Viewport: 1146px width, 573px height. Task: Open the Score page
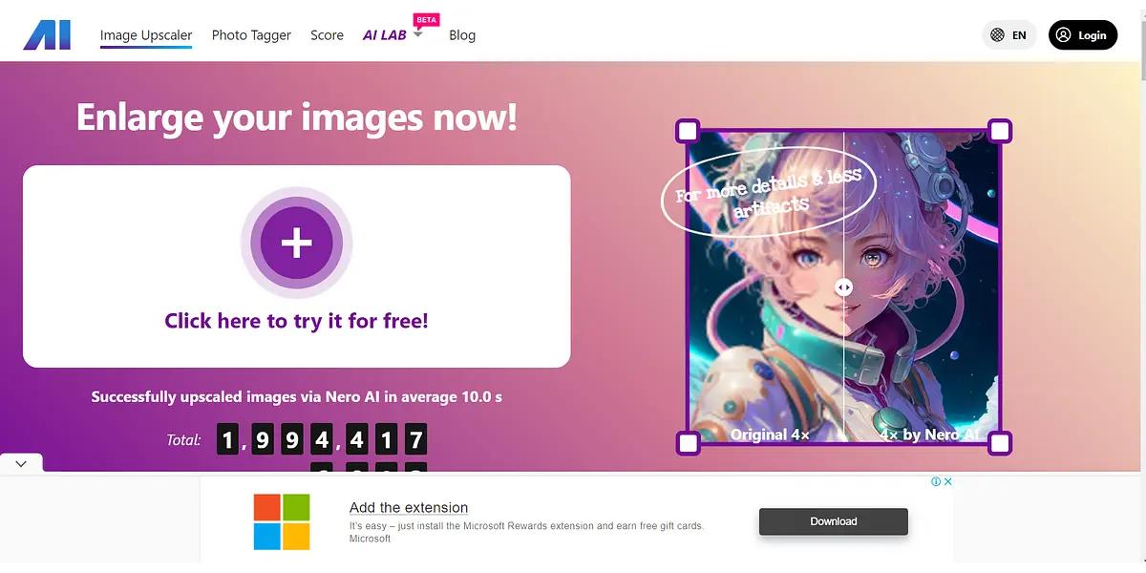click(x=327, y=35)
